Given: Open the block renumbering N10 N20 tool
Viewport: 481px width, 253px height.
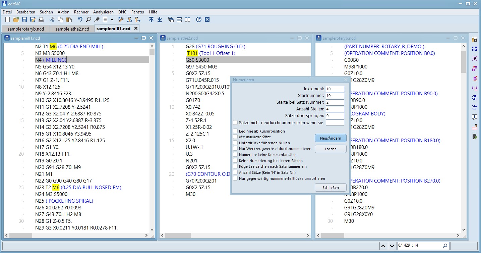Looking at the screenshot, I should coord(475,48).
